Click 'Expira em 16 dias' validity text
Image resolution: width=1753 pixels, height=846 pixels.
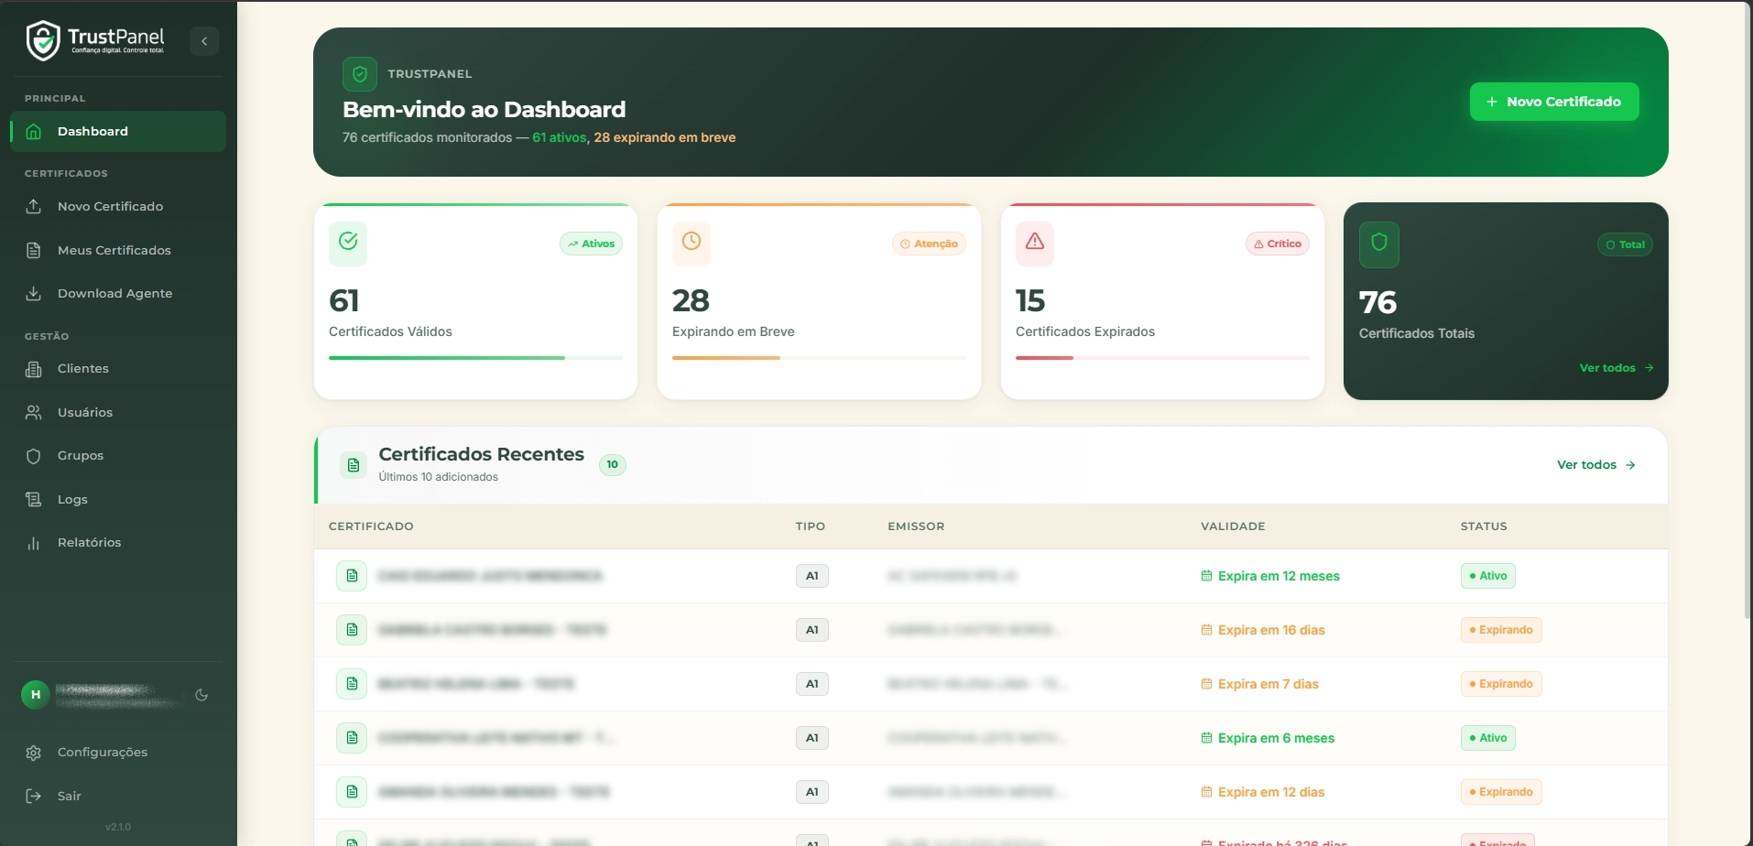click(x=1271, y=630)
